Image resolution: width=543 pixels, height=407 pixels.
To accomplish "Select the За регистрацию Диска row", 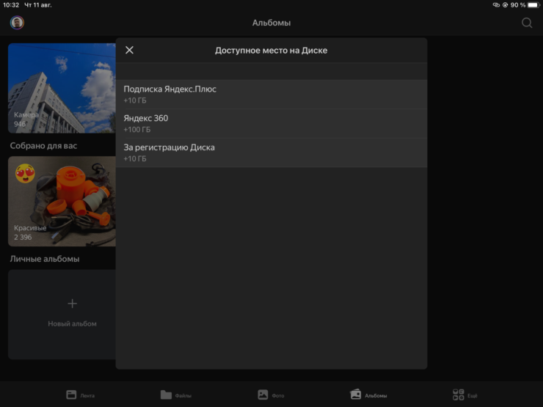I will (x=271, y=153).
